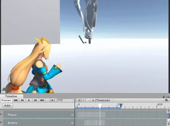Jump to the timeline end
Viewport: 170px width, 126px height.
tap(42, 100)
